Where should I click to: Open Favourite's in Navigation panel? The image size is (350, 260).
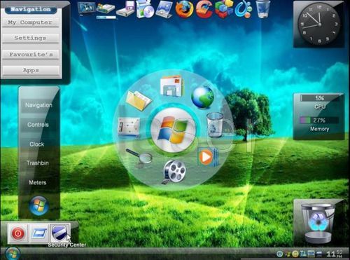click(30, 55)
